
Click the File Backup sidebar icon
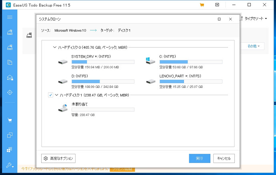(x=10, y=62)
